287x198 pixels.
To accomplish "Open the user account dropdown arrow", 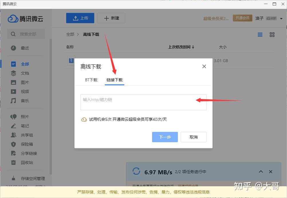I will (281, 19).
